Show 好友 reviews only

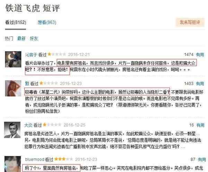coord(34,38)
